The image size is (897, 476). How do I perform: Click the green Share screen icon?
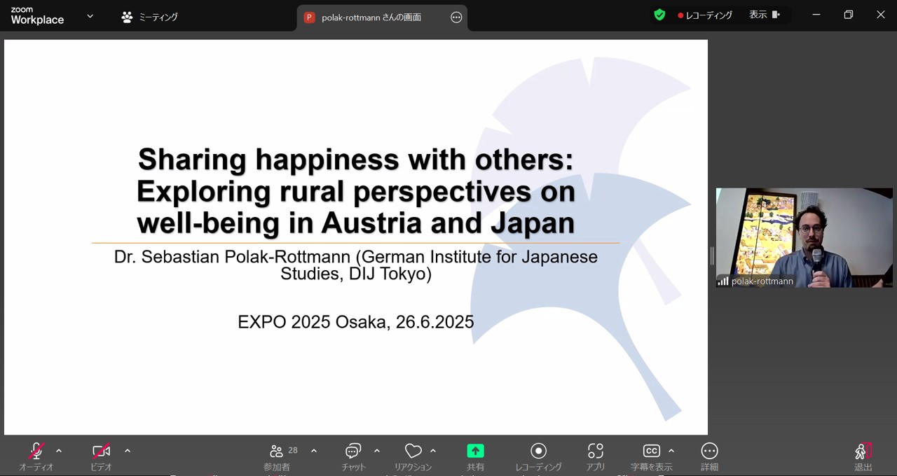click(x=475, y=451)
